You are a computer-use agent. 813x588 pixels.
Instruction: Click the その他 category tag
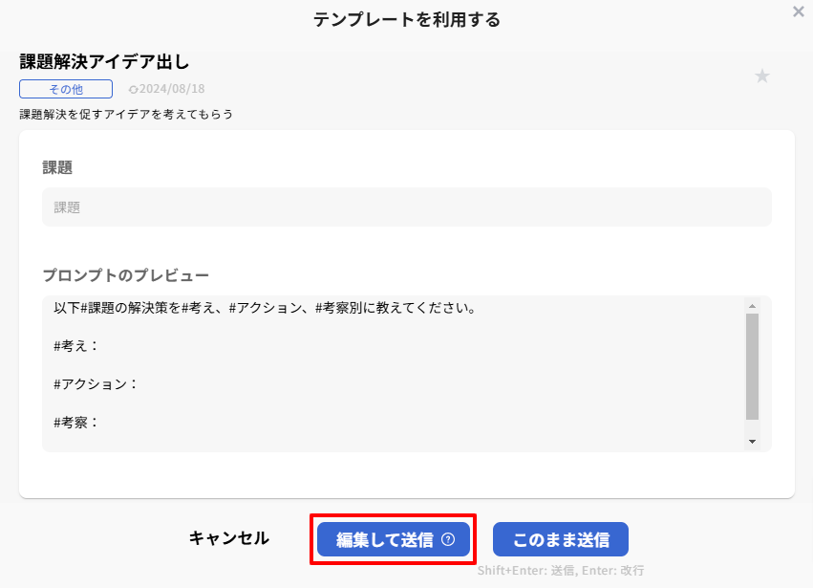[x=66, y=89]
